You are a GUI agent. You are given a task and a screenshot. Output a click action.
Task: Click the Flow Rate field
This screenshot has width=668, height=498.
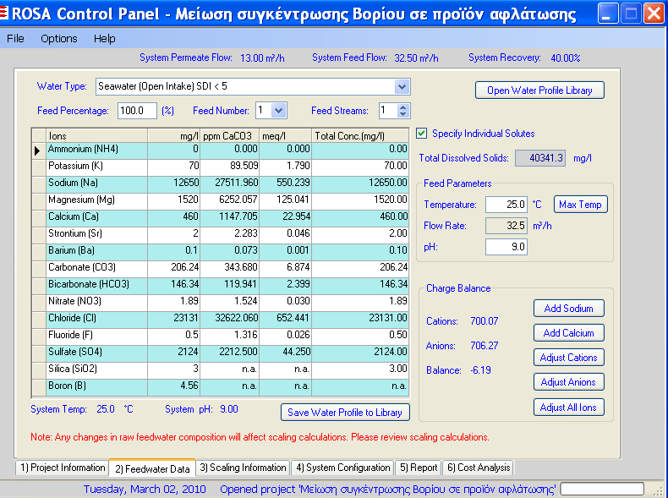point(506,226)
